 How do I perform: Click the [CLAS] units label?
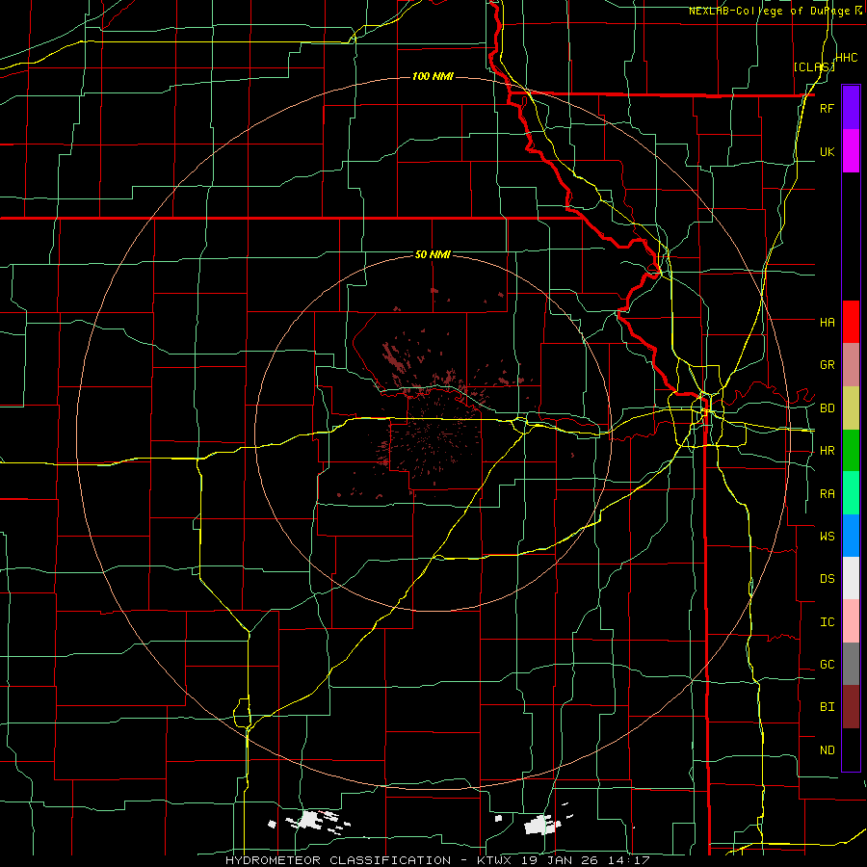pos(814,66)
